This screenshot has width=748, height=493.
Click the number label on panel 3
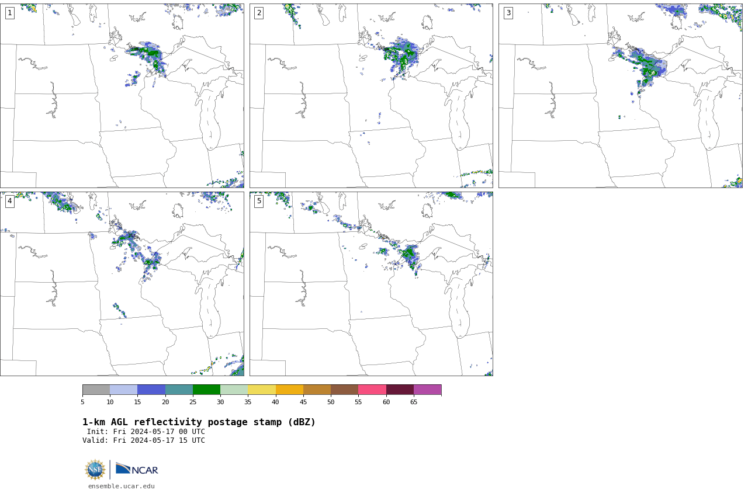(x=508, y=13)
